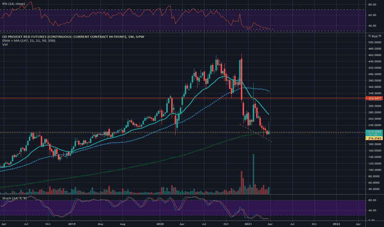The image size is (384, 227).
Task: Click the 400.0000 price scale label
Action: [x=375, y=74]
